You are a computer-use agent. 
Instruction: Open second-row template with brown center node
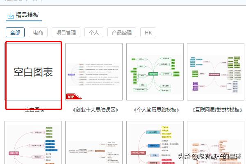[x=94, y=143]
